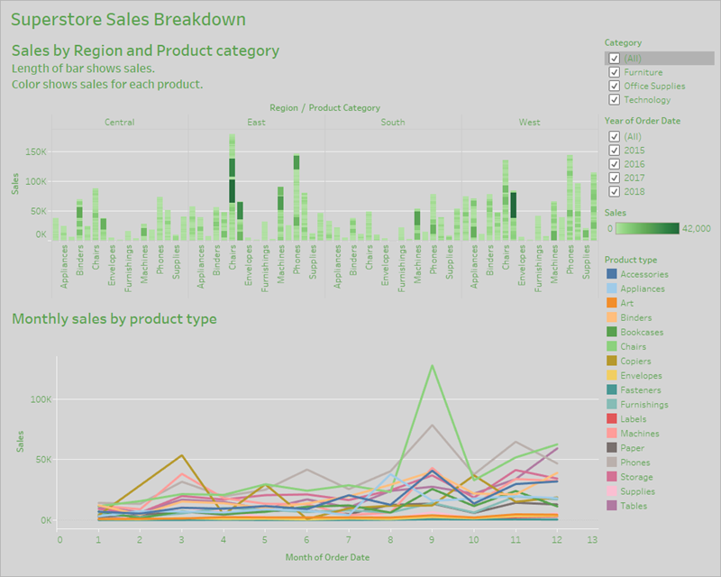This screenshot has height=577, width=721.
Task: Click the Phones legend color swatch
Action: (x=612, y=463)
